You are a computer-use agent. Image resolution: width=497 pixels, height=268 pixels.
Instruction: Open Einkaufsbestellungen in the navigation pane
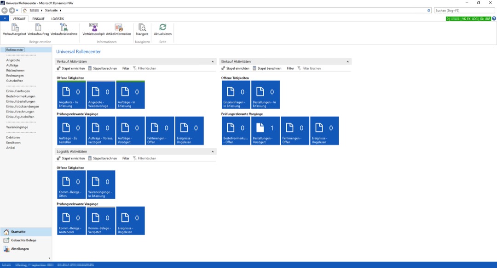(x=21, y=101)
